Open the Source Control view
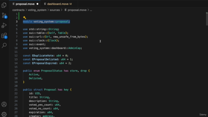The image size is (208, 117). coord(4,15)
